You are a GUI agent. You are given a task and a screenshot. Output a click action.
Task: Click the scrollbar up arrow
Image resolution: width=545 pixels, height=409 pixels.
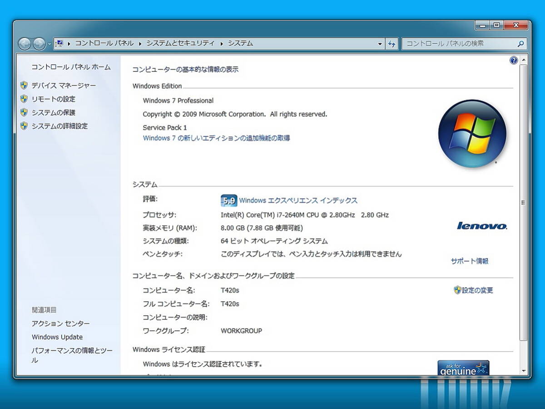coord(524,60)
